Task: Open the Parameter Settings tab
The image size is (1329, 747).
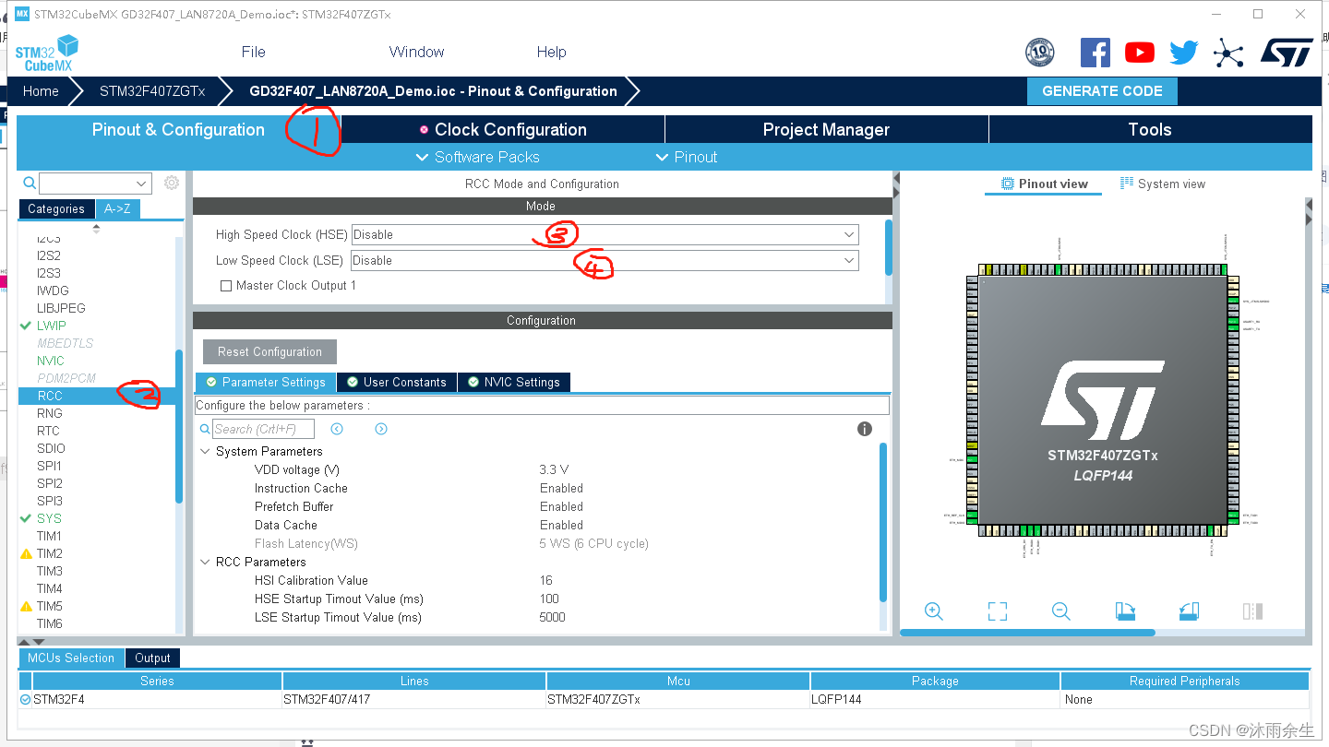Action: (x=266, y=382)
